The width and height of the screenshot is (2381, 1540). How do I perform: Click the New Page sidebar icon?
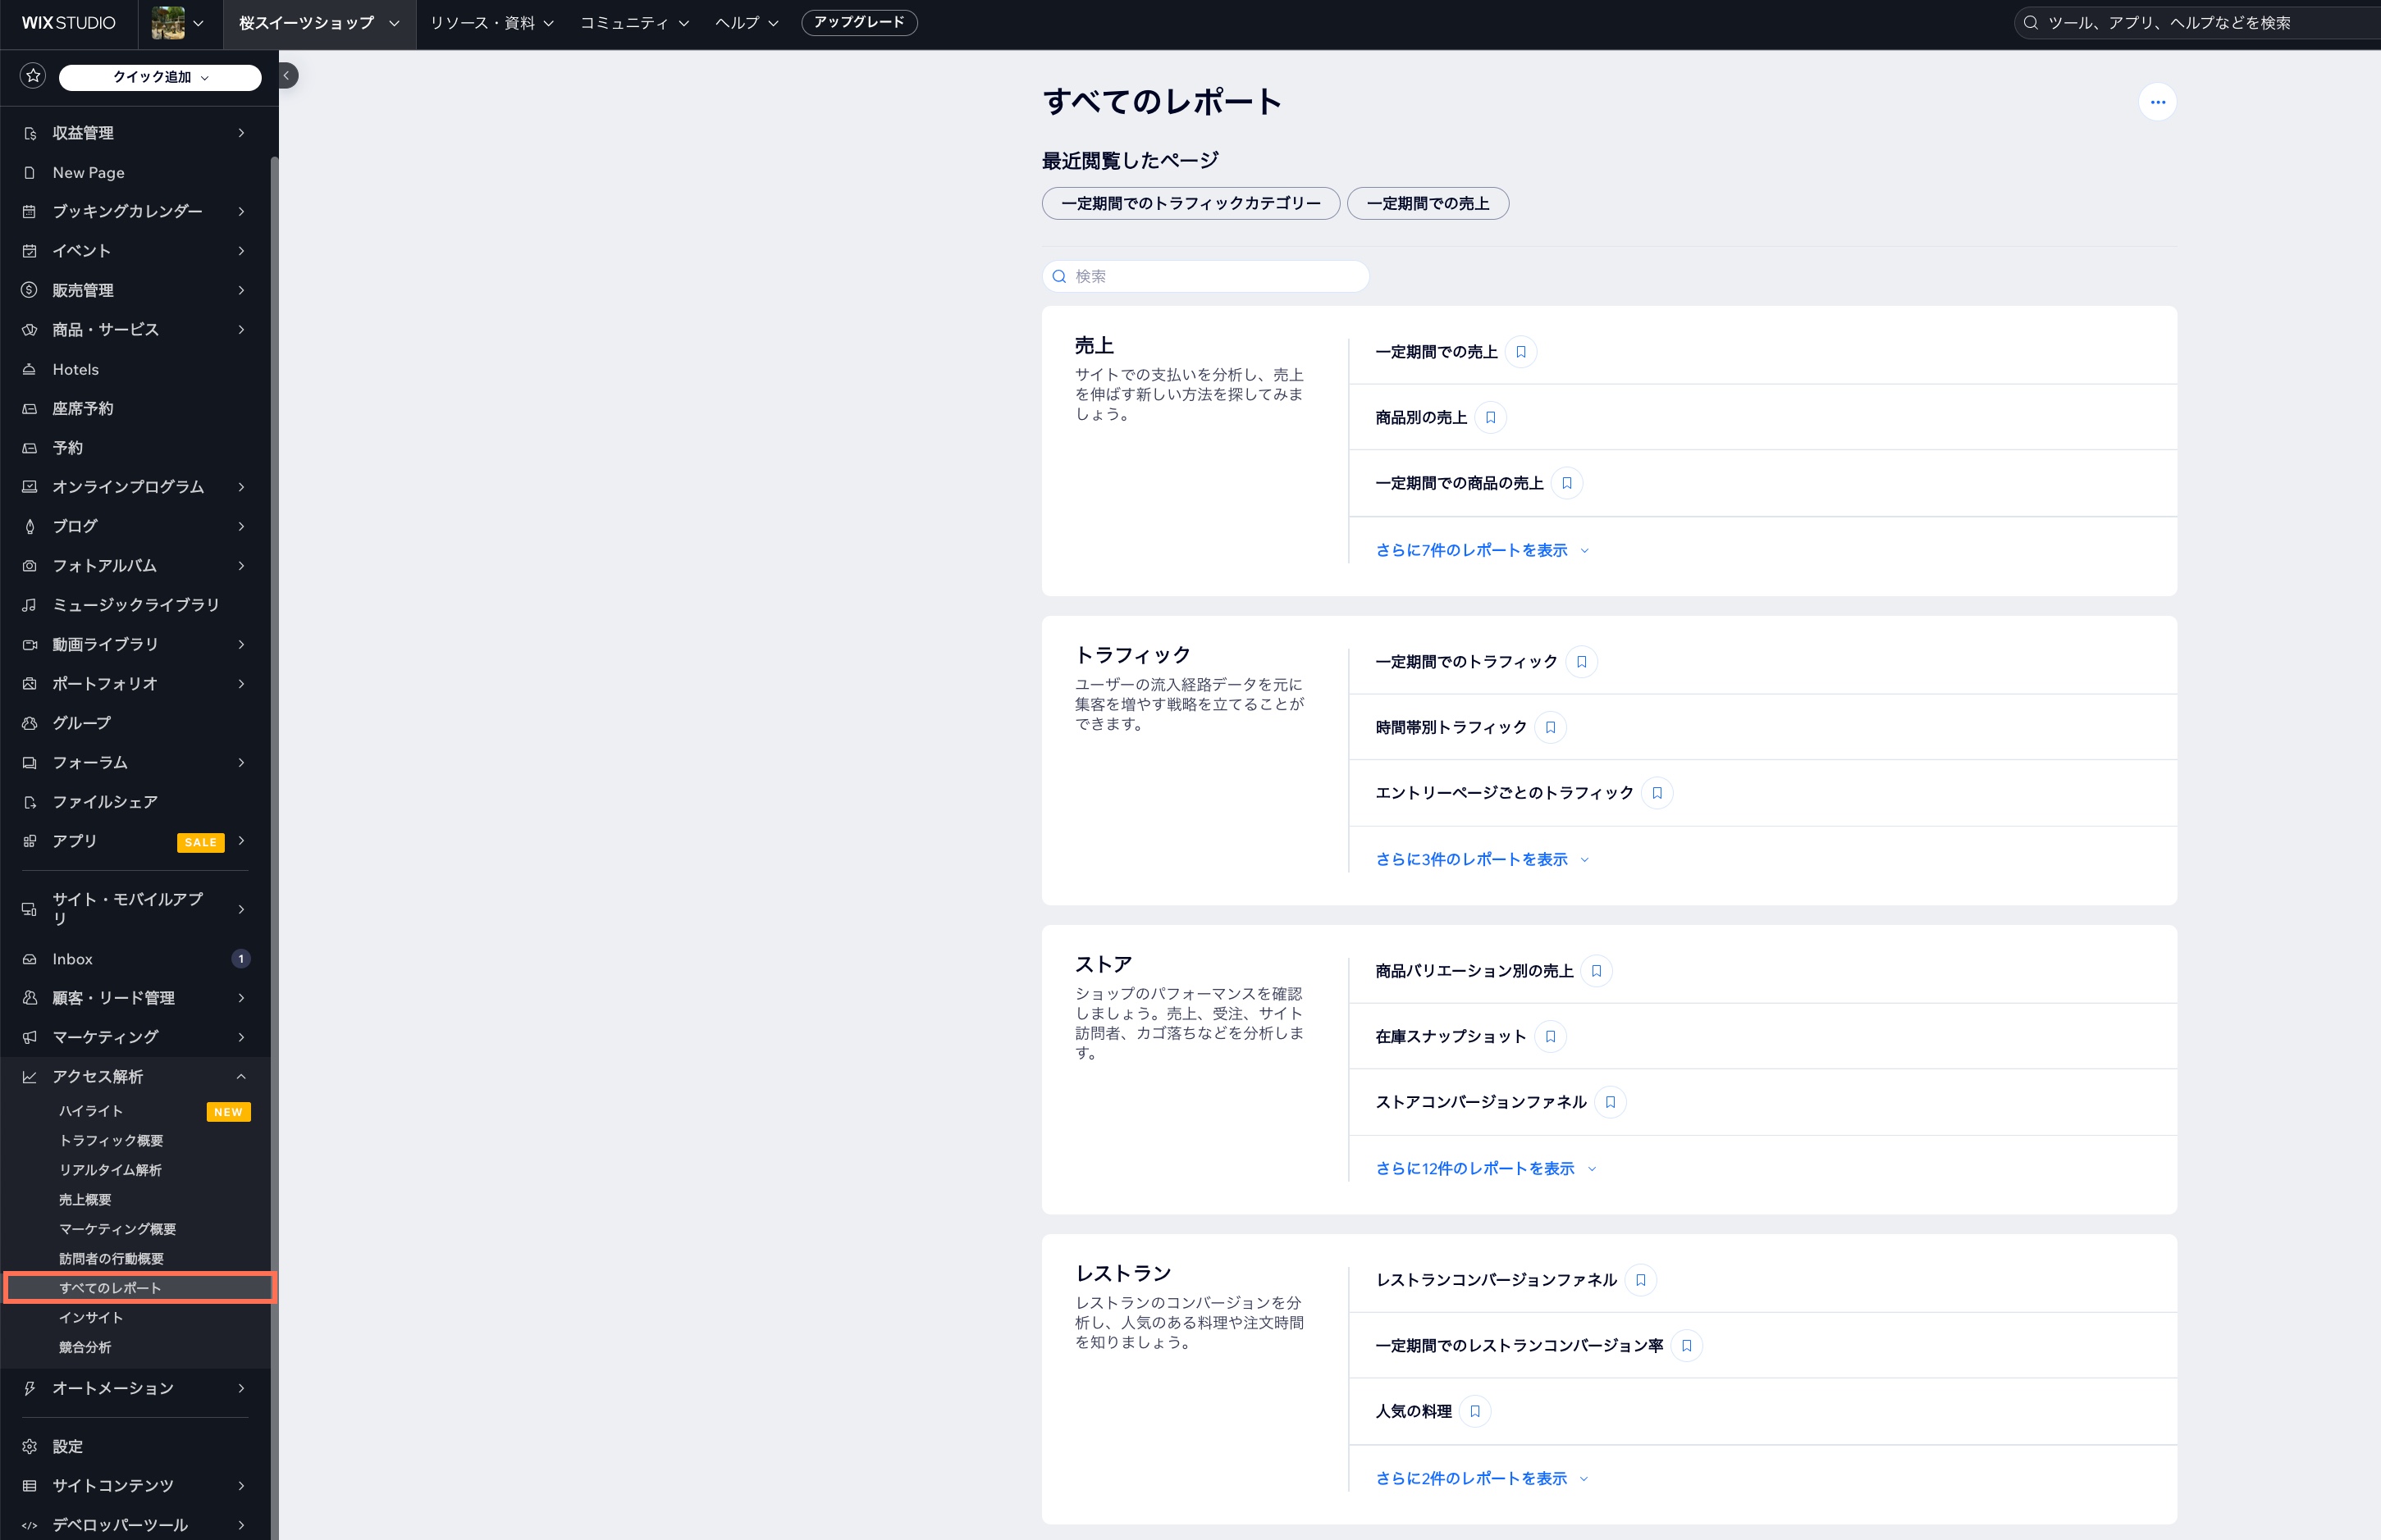(30, 173)
